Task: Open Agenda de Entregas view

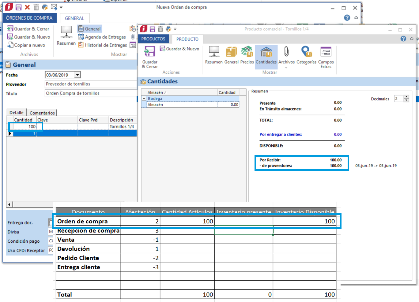Action: click(102, 37)
